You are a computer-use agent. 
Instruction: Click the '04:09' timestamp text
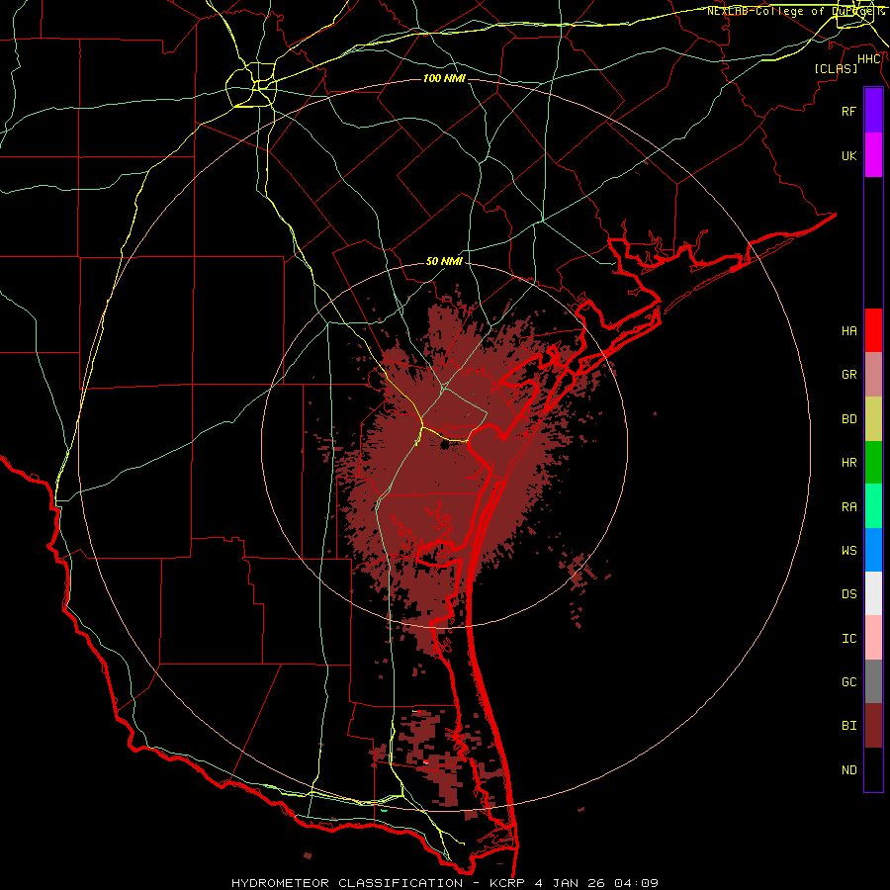(x=638, y=883)
